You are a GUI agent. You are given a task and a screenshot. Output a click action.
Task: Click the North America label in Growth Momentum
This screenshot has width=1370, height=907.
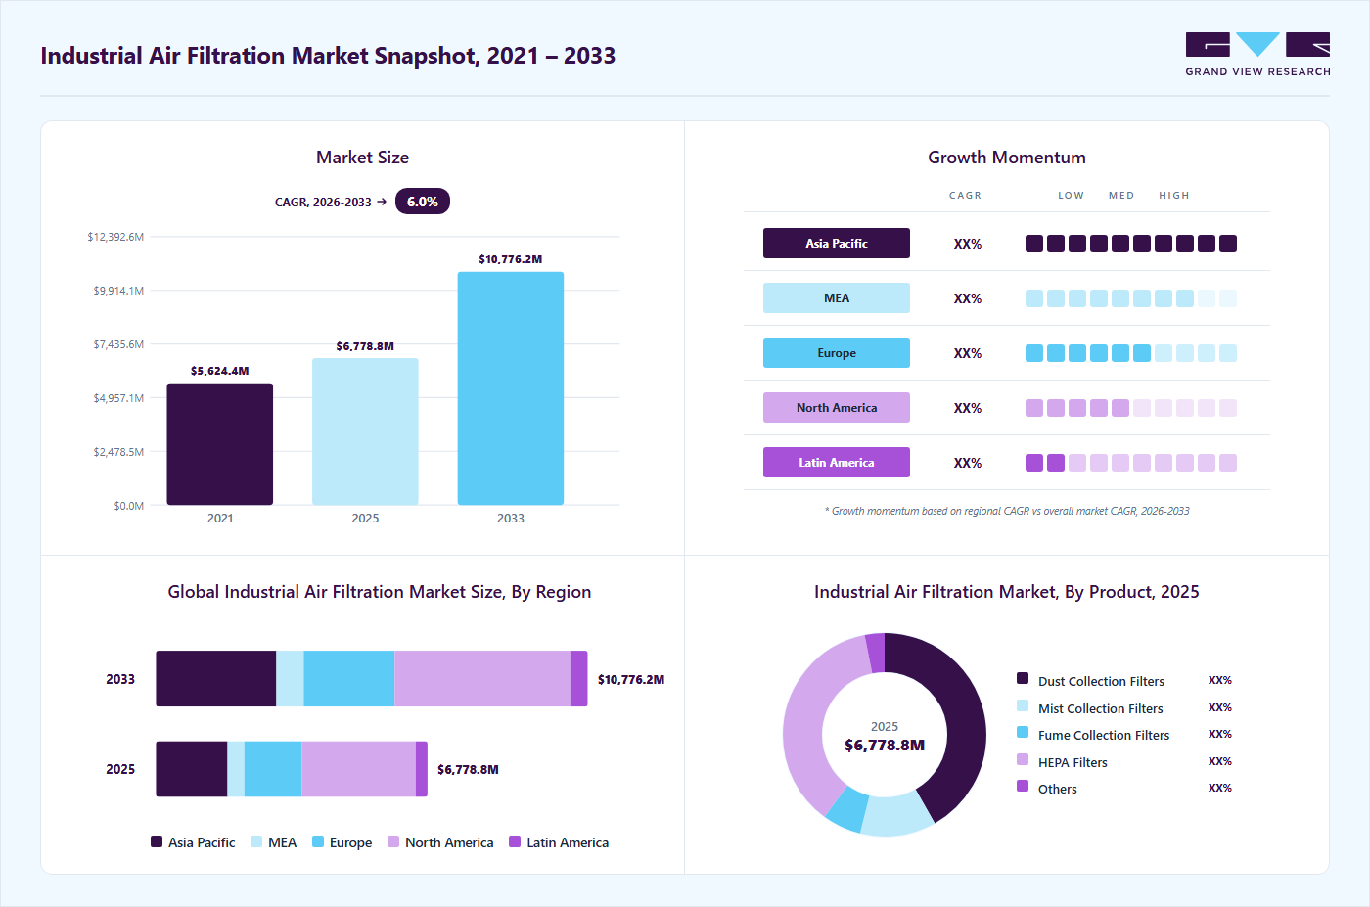[x=837, y=408]
